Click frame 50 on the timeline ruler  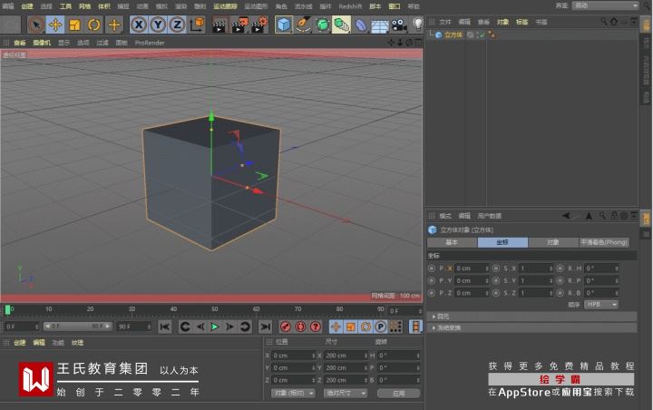click(x=214, y=309)
